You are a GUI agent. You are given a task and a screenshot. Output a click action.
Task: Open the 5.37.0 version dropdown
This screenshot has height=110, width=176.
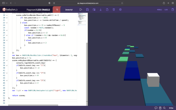click(x=166, y=9)
